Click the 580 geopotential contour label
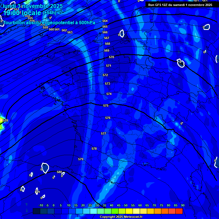 [x=59, y=172]
